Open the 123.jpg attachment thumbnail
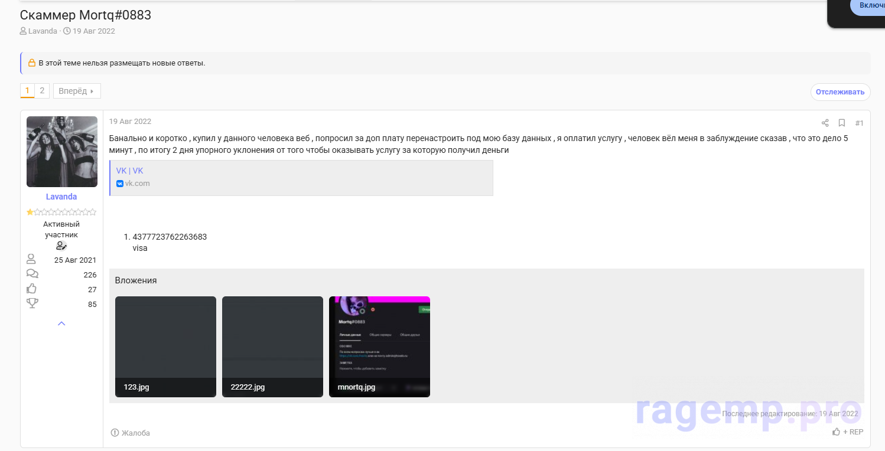 point(165,346)
